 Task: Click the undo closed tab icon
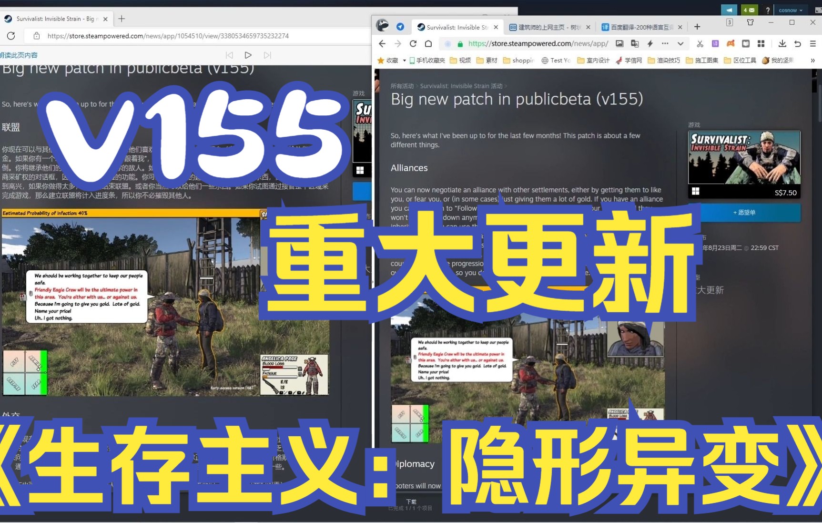(798, 43)
